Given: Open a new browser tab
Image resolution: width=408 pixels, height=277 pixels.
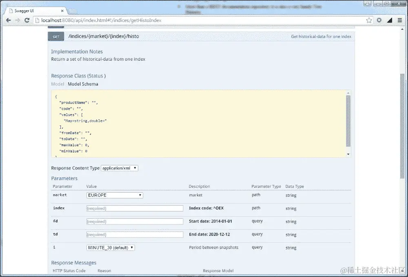Looking at the screenshot, I should tap(73, 11).
